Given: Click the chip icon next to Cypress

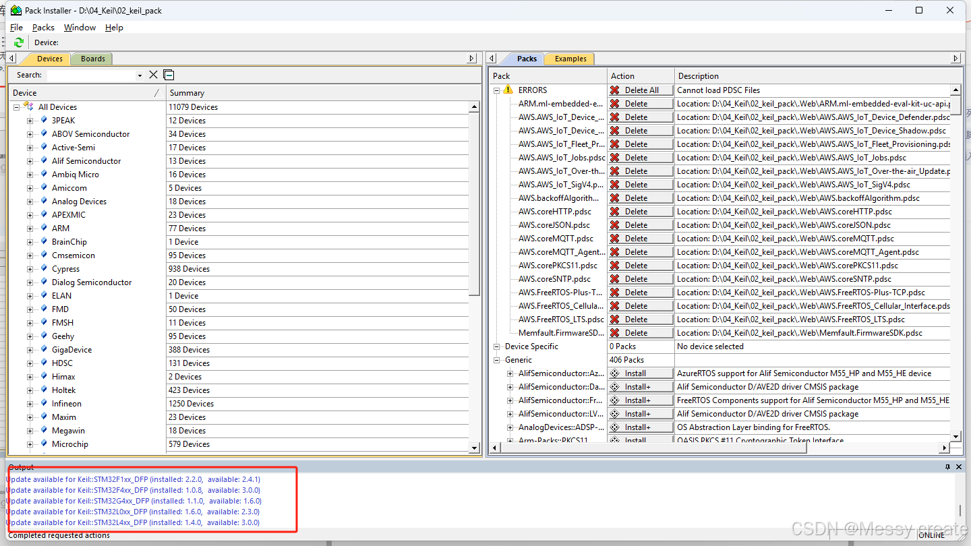Looking at the screenshot, I should tap(44, 268).
